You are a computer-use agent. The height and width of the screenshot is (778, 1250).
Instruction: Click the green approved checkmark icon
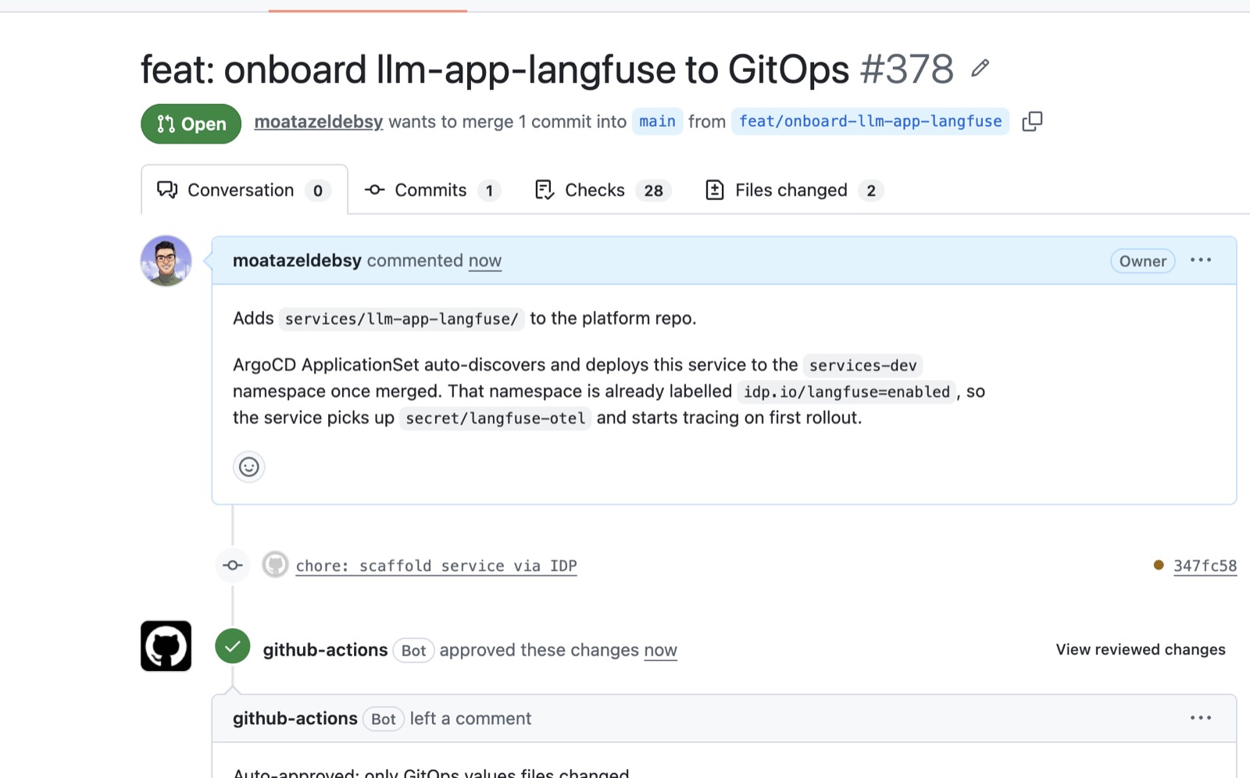pyautogui.click(x=233, y=646)
